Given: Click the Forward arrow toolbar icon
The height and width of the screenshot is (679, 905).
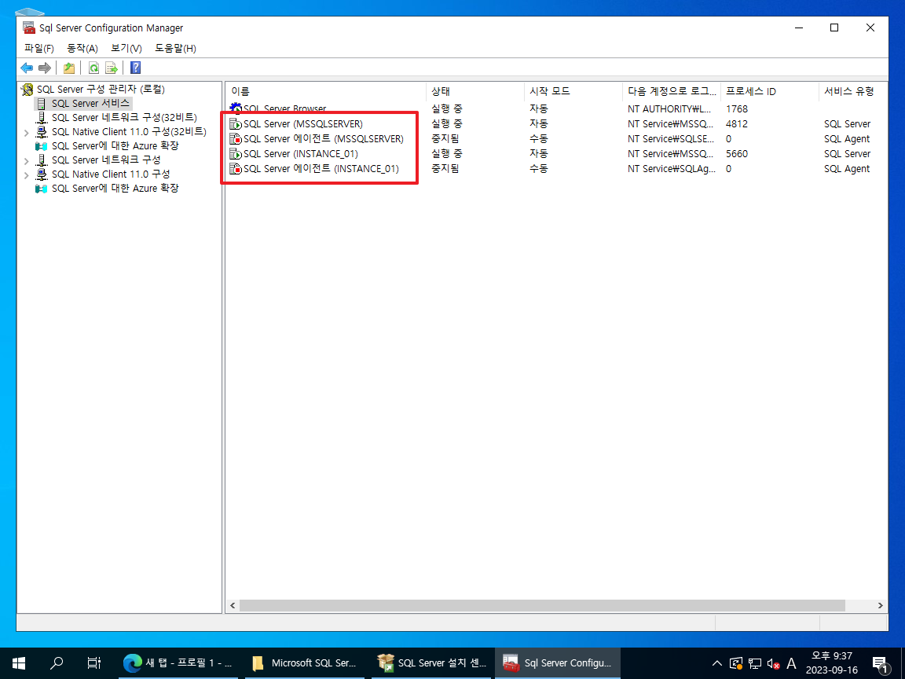Looking at the screenshot, I should click(45, 68).
